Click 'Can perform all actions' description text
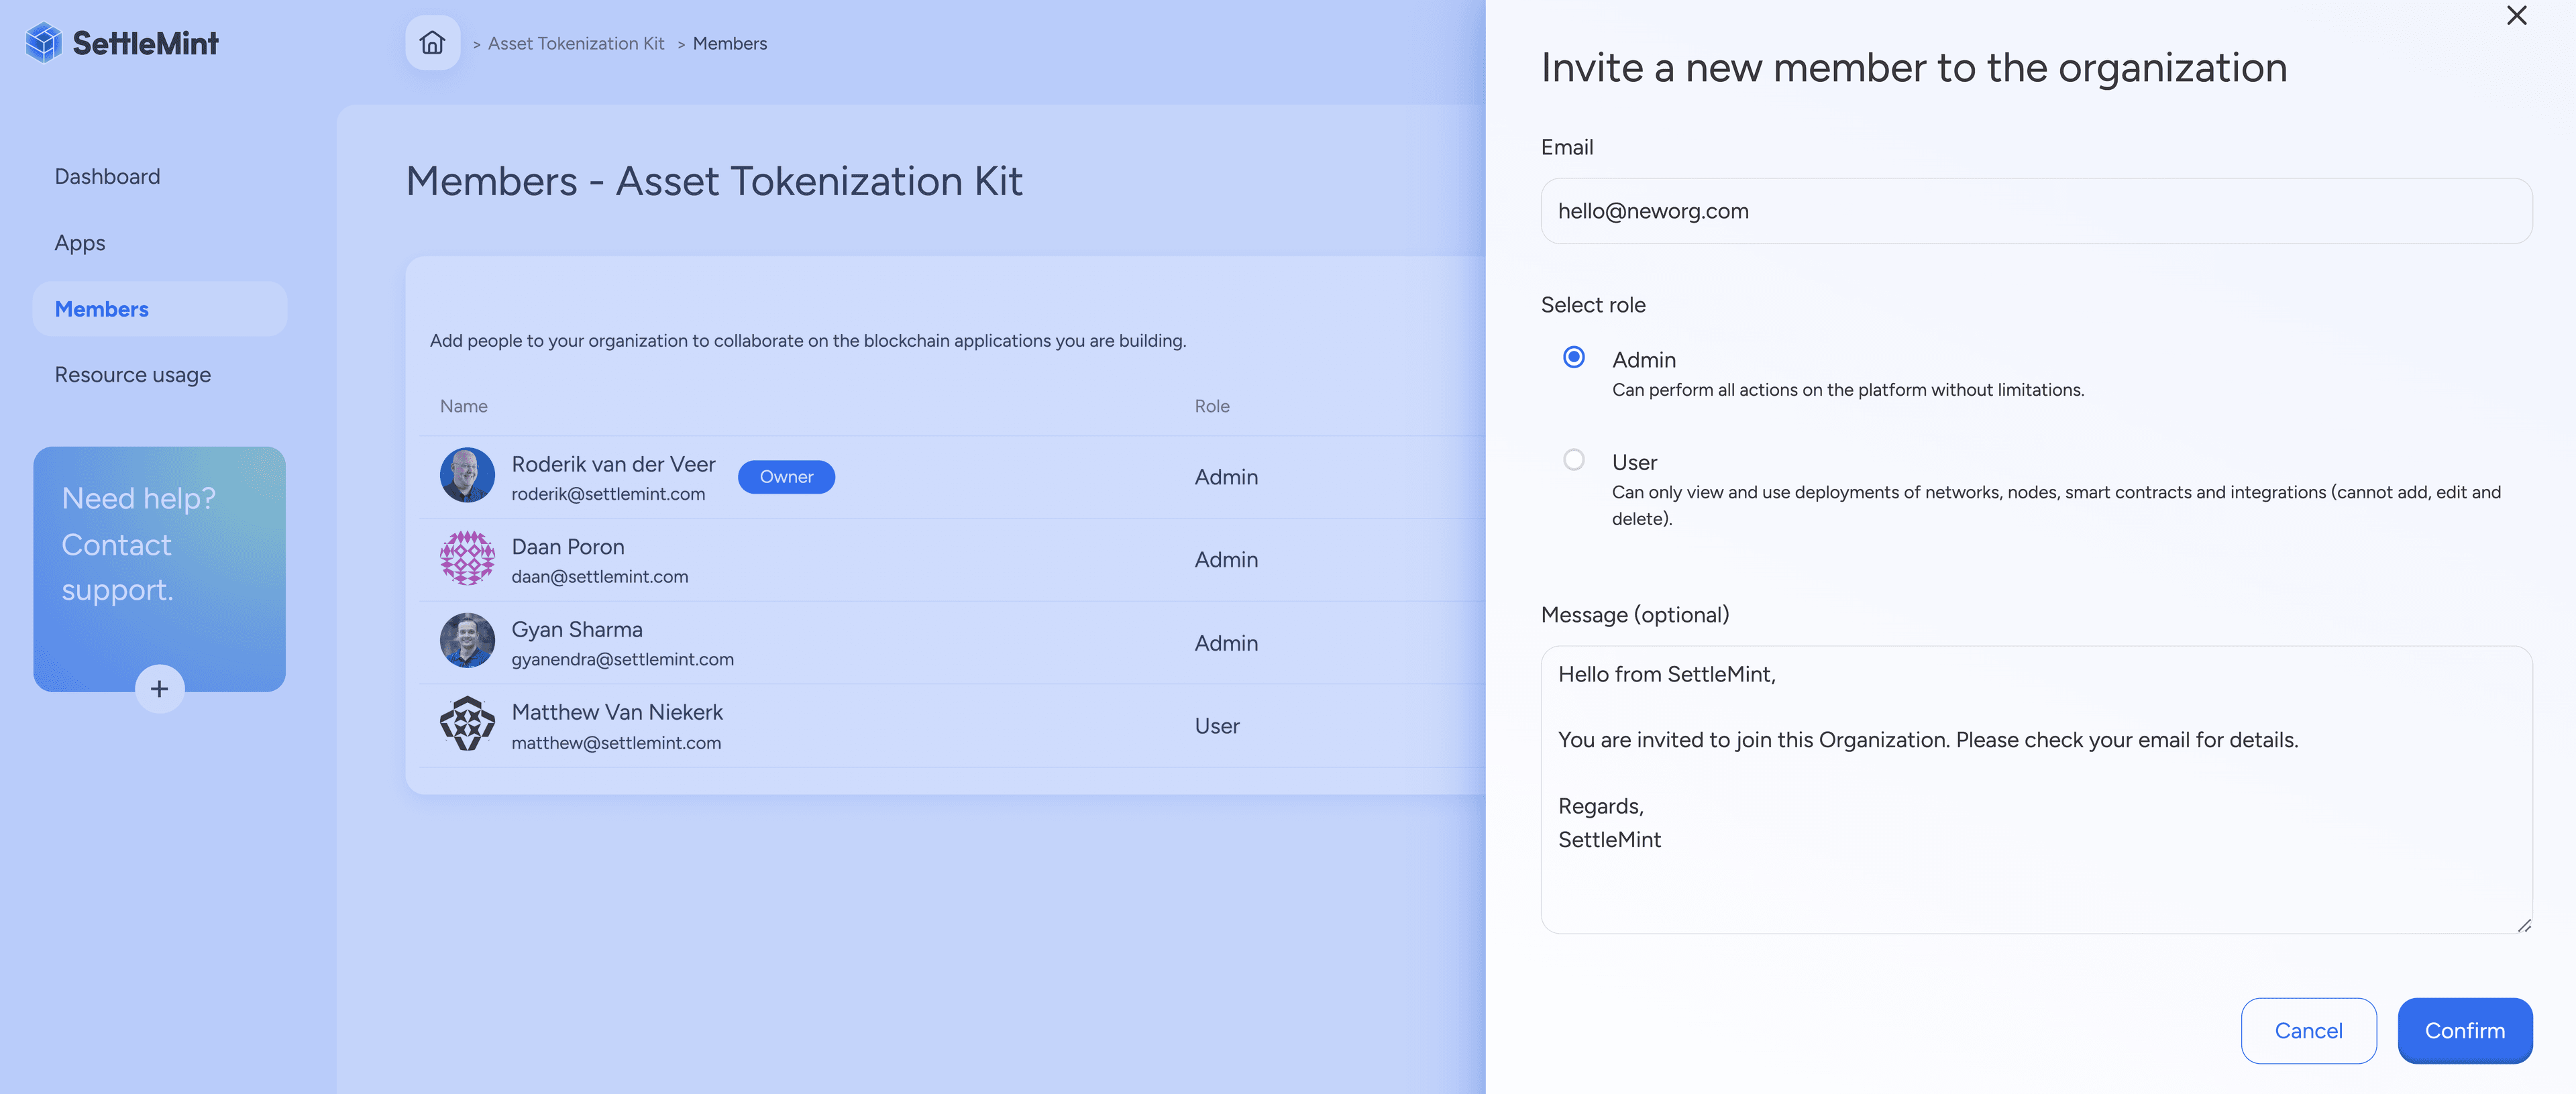 1848,390
